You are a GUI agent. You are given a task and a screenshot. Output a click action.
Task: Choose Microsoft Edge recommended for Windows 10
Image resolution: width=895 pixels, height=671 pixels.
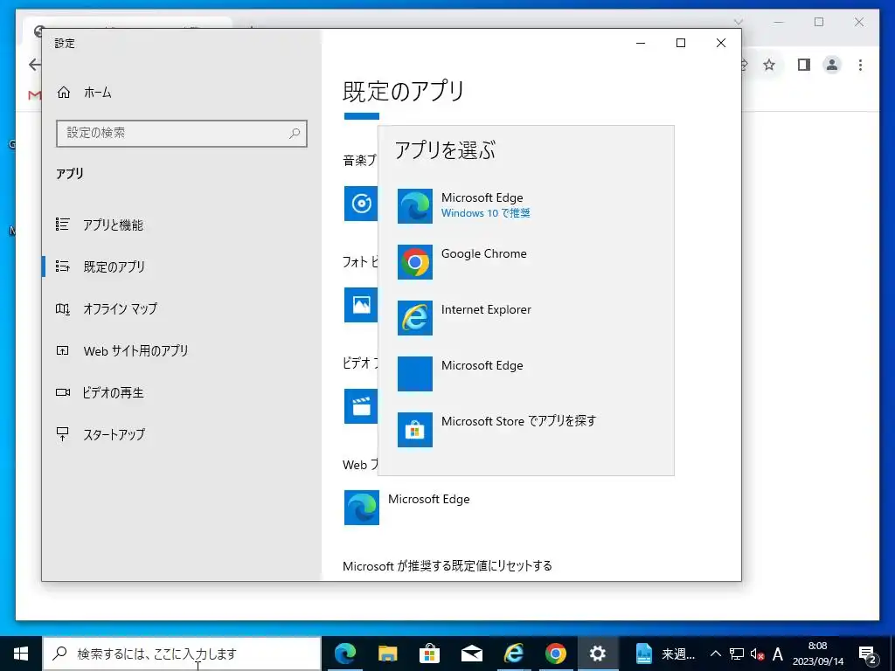coord(525,205)
